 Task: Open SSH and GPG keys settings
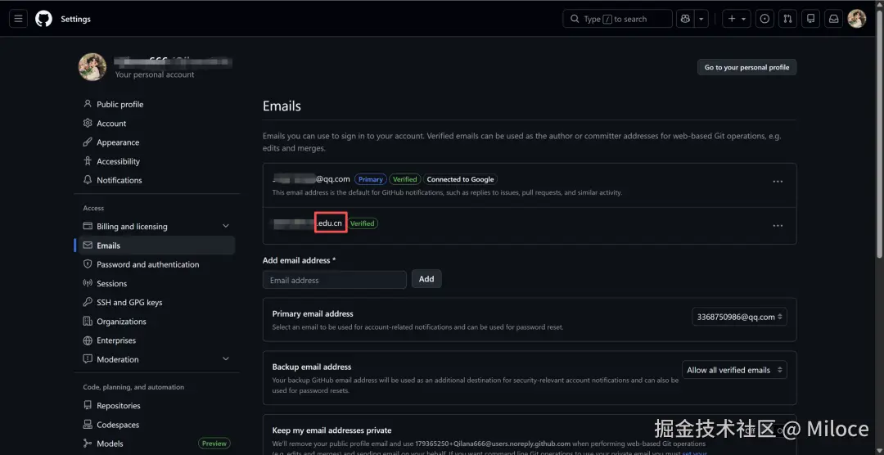tap(129, 303)
